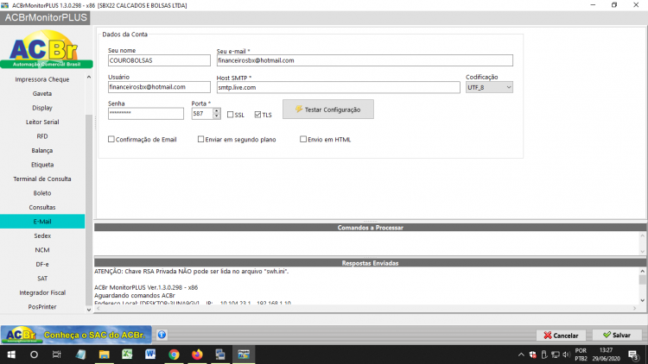Select DF-e in sidebar
Screen dimensions: 648x364
click(x=42, y=265)
